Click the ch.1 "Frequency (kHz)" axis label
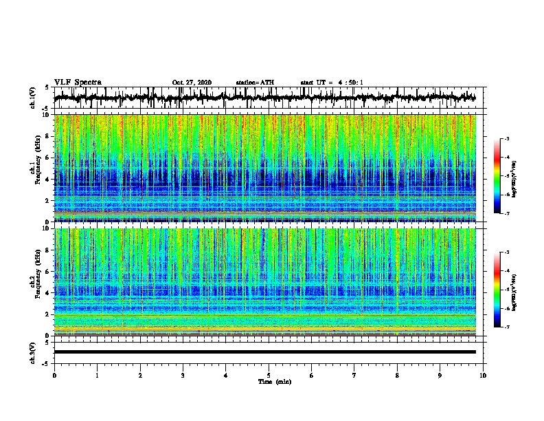Image resolution: width=544 pixels, height=421 pixels. point(37,160)
